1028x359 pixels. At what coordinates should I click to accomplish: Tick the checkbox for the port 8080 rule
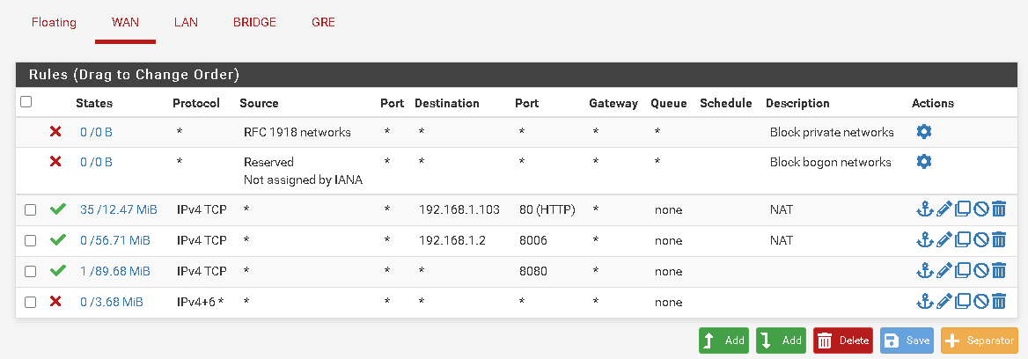click(30, 271)
